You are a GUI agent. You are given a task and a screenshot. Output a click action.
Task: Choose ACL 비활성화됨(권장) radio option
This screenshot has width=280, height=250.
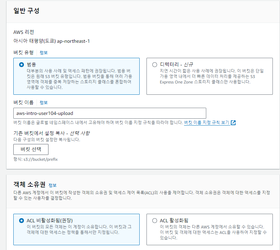(x=22, y=221)
